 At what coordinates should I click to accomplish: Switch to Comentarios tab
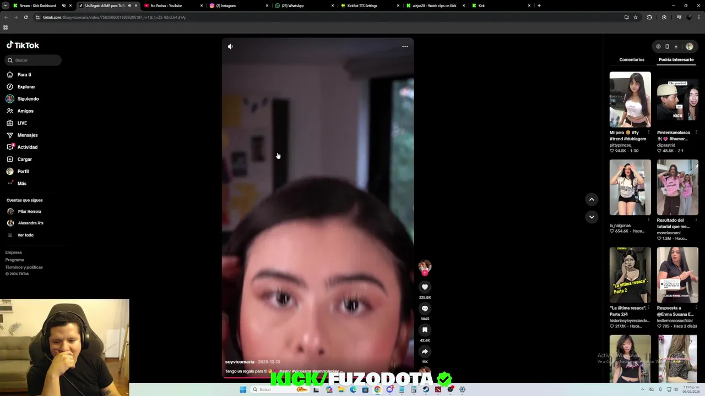(632, 59)
